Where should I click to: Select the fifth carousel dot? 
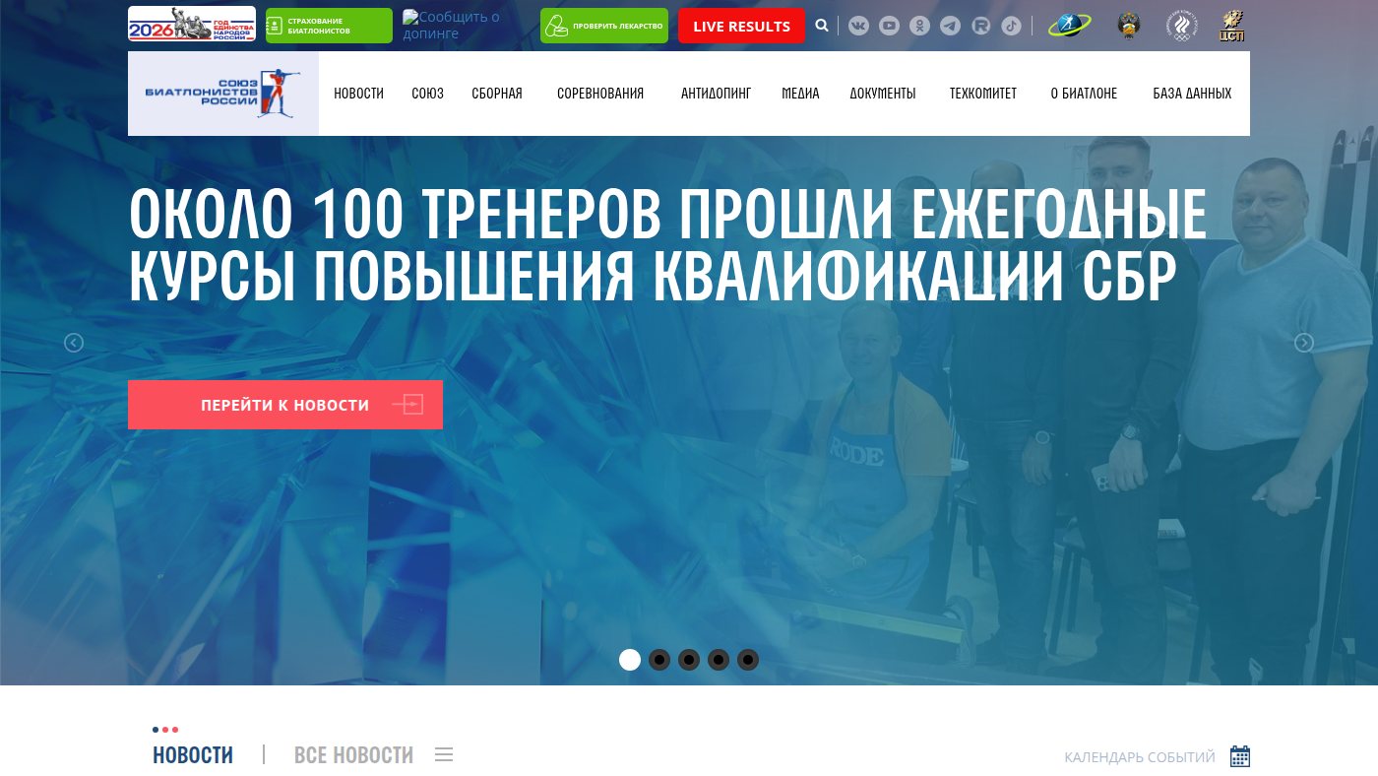[748, 660]
